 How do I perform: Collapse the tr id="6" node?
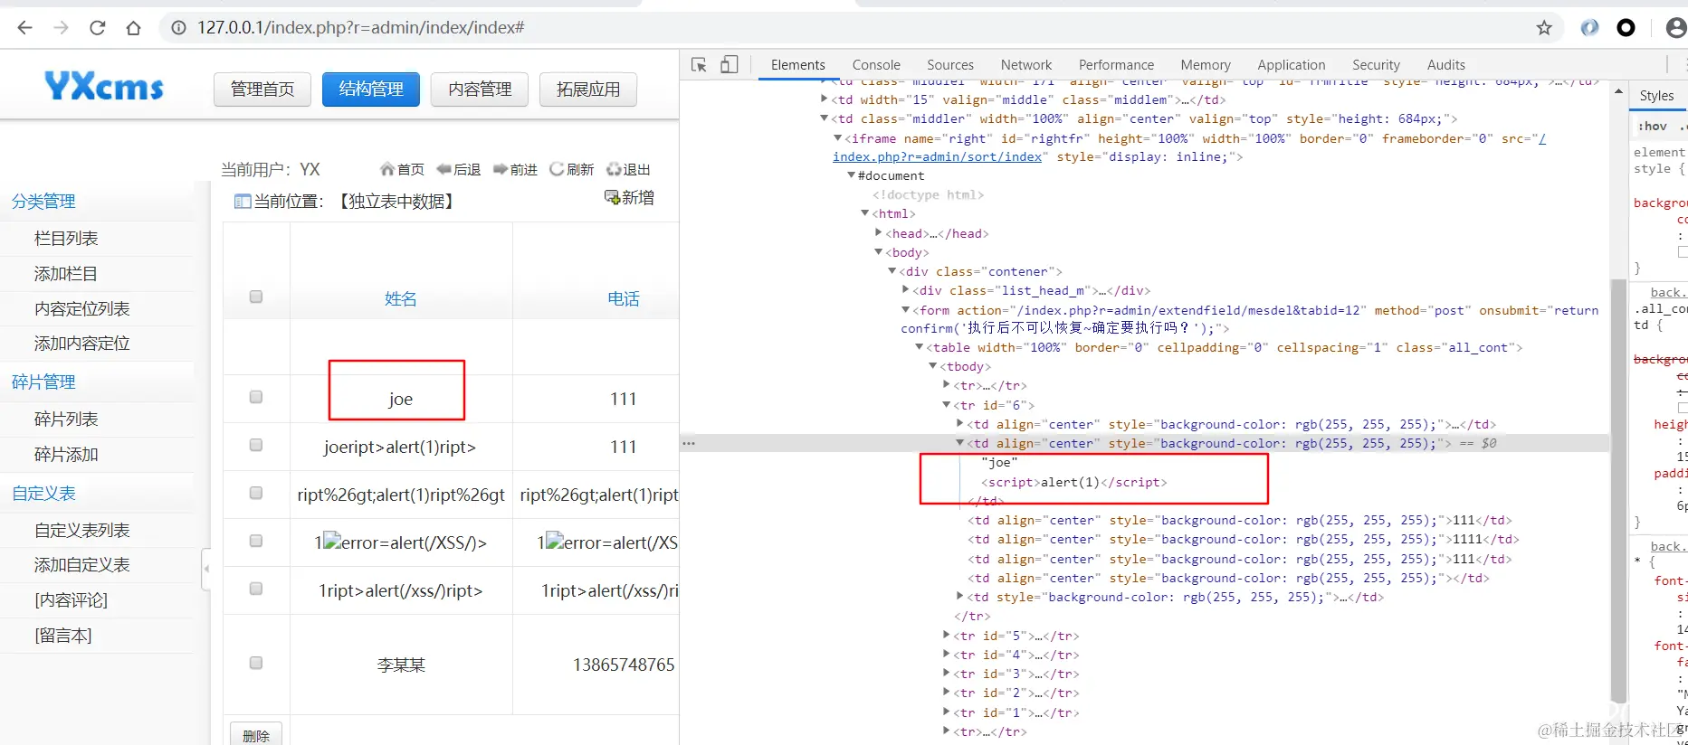tap(947, 405)
